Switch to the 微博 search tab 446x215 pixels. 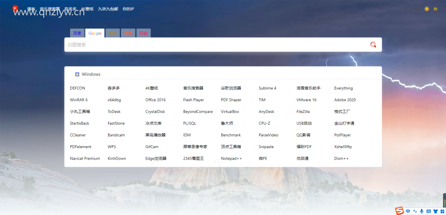point(128,33)
